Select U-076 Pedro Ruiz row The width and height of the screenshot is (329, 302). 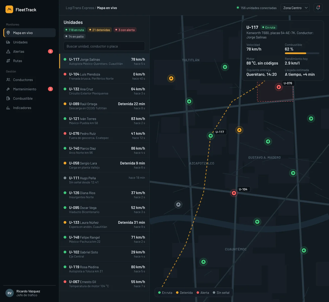coord(104,135)
